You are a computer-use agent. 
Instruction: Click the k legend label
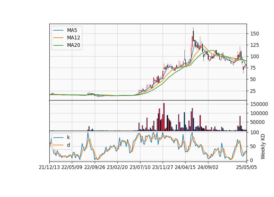click(68, 137)
